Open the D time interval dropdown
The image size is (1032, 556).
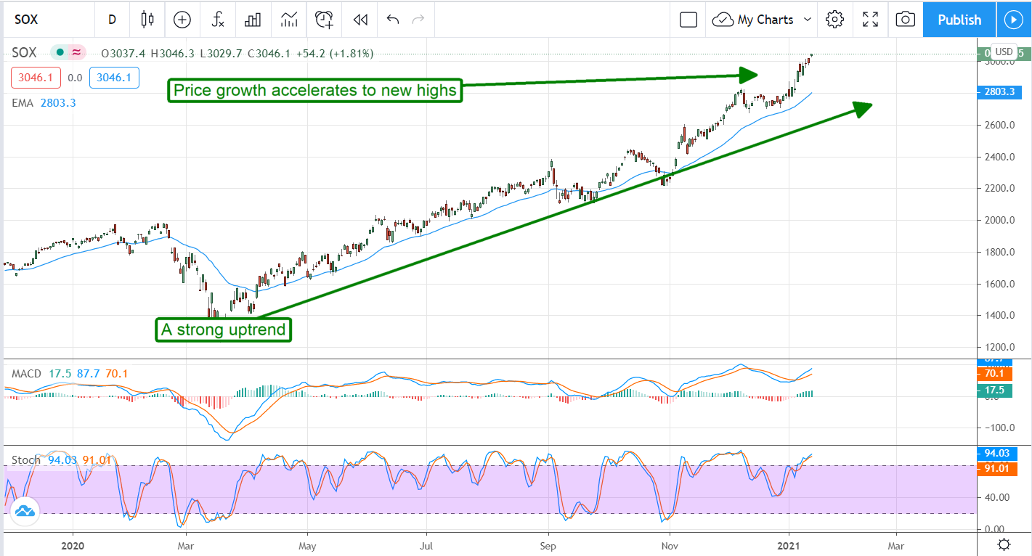coord(112,20)
